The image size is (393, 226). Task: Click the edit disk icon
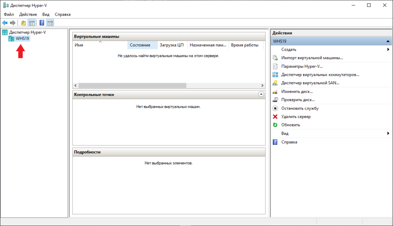(275, 92)
